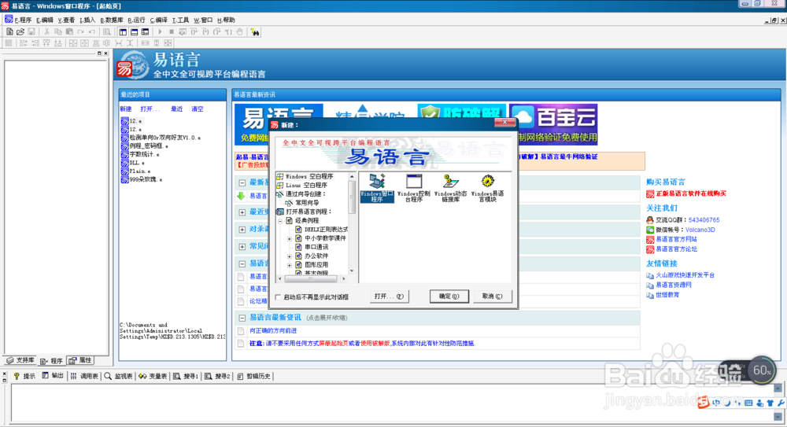This screenshot has width=787, height=427.
Task: Click the 微信帐号 green icon
Action: [650, 230]
